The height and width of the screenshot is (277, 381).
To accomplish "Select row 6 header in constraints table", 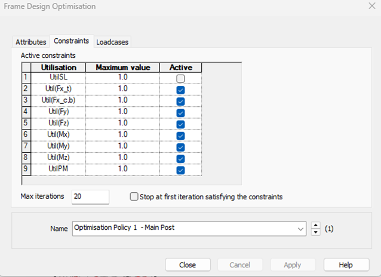I will [25, 135].
